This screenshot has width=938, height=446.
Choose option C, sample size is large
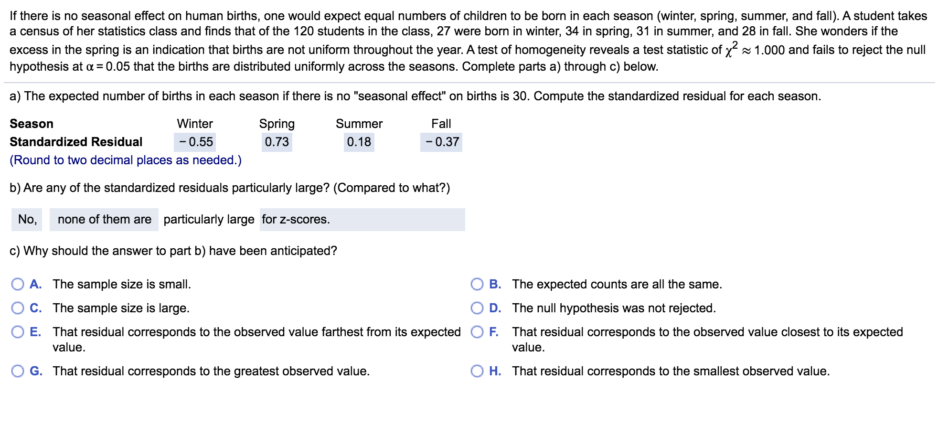point(18,308)
